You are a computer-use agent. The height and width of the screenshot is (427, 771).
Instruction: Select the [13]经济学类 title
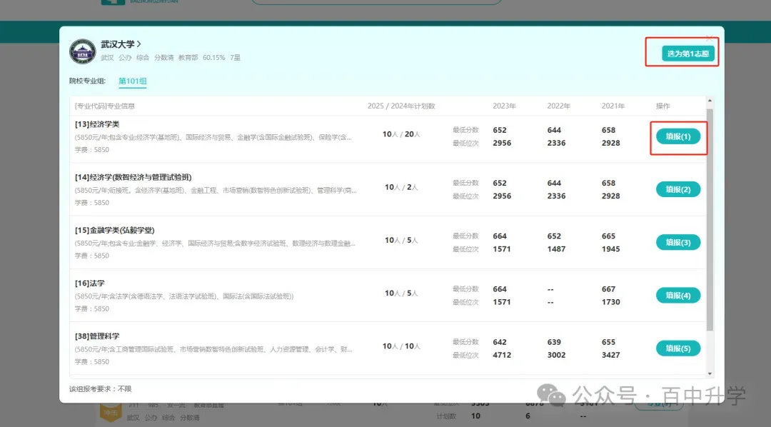pyautogui.click(x=97, y=124)
